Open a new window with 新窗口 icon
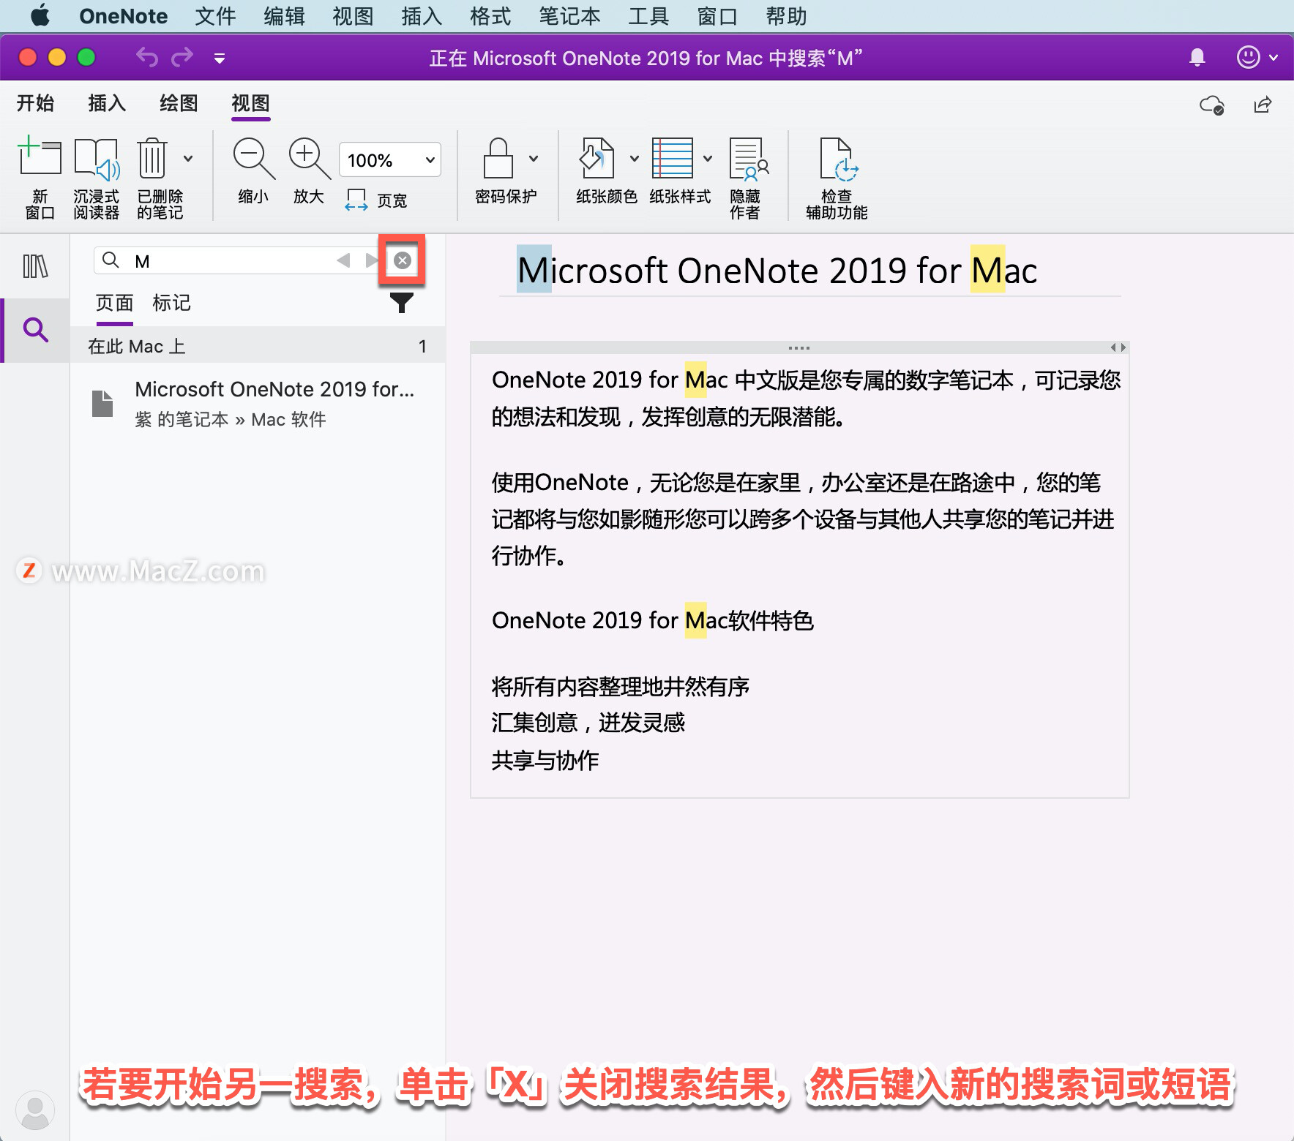 pos(40,177)
